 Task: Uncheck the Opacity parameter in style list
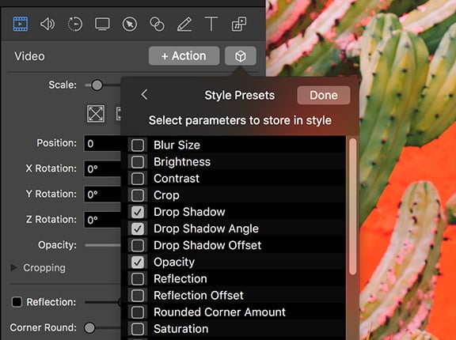click(x=138, y=263)
